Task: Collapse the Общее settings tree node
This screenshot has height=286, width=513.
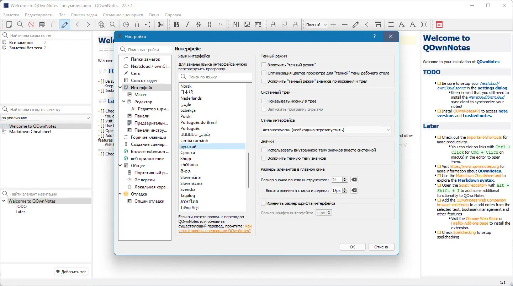Action: tap(121, 166)
